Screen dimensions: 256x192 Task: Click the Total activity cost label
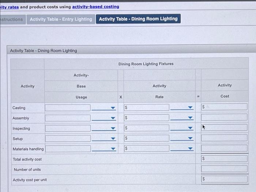[27, 159]
